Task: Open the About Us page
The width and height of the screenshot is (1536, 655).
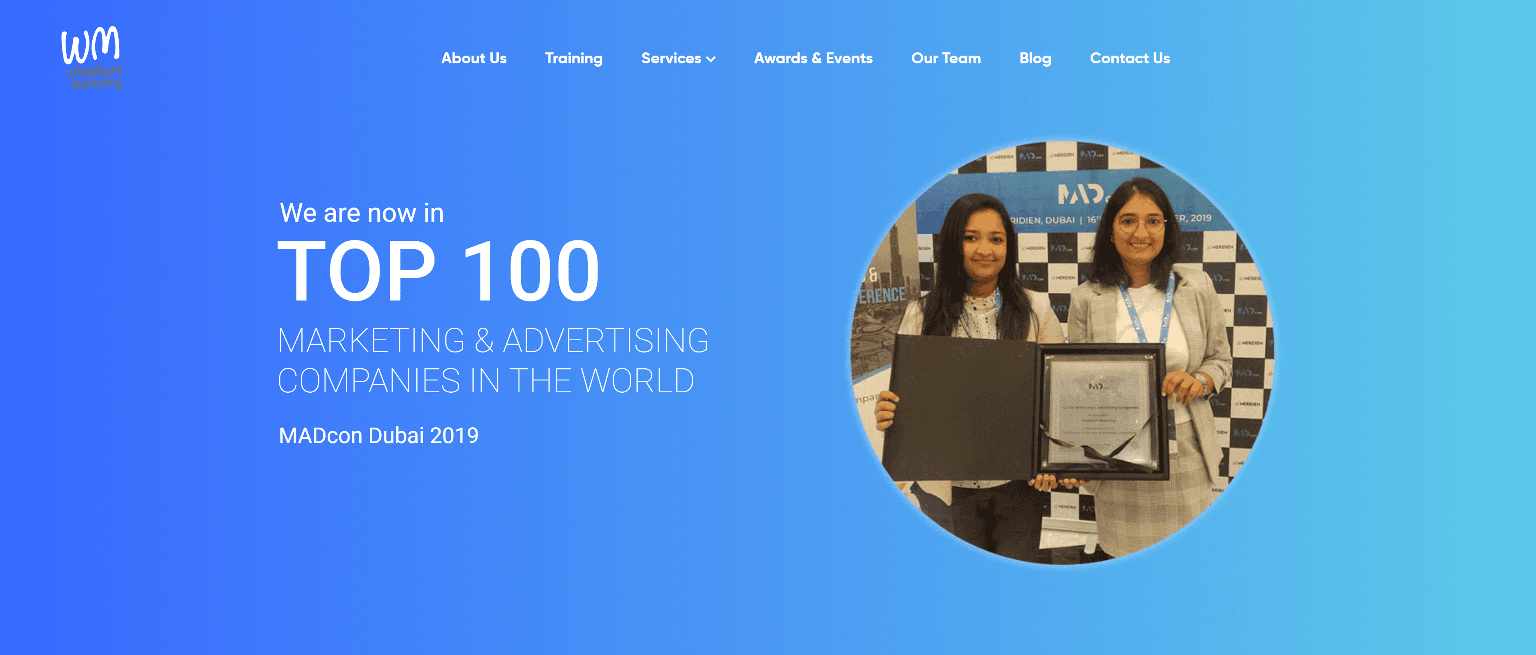Action: [x=474, y=58]
